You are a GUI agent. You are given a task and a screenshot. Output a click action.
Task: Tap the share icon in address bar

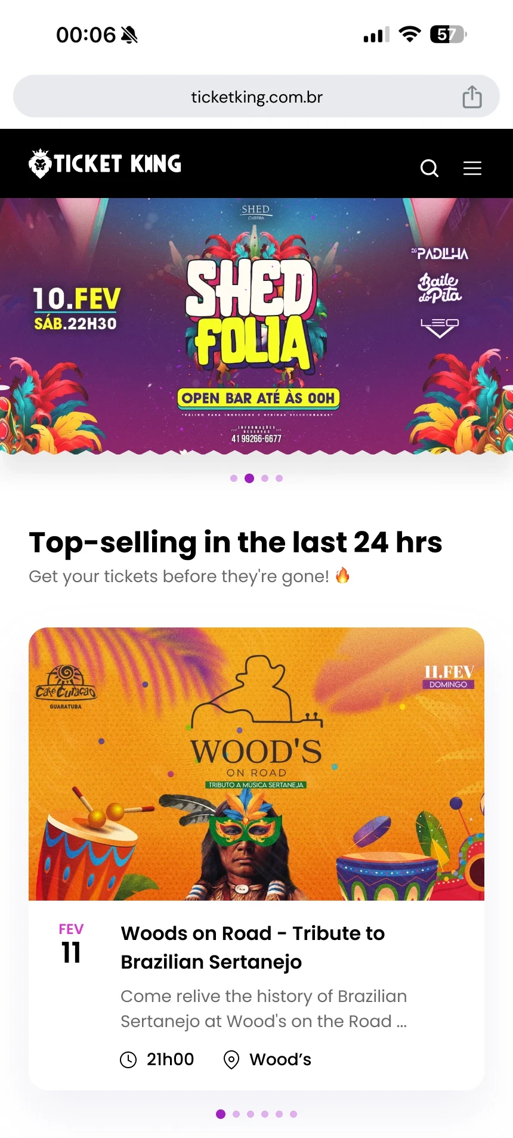pyautogui.click(x=472, y=97)
